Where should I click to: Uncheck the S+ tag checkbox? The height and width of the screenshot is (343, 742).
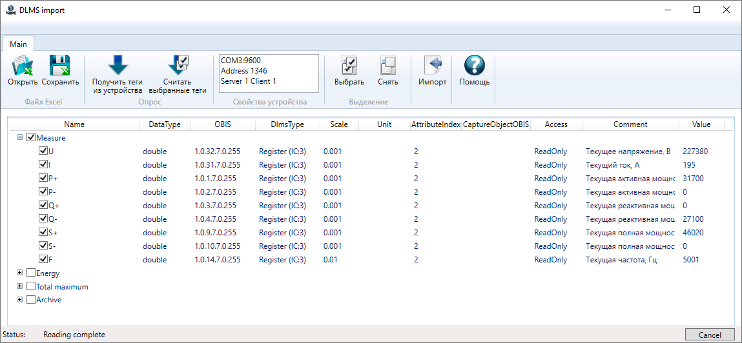click(x=43, y=233)
